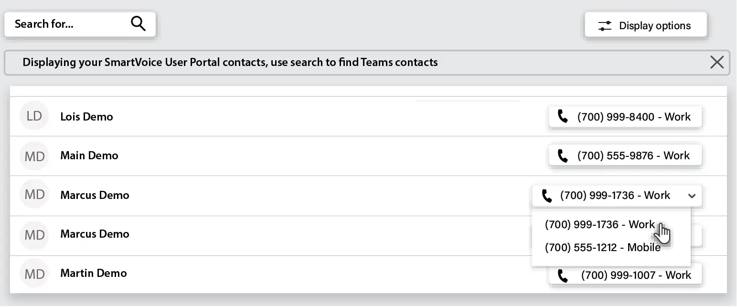
Task: Click the phone icon next to Lois Demo's number
Action: [562, 116]
